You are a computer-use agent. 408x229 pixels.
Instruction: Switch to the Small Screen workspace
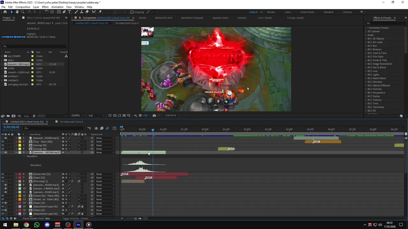pyautogui.click(x=307, y=12)
